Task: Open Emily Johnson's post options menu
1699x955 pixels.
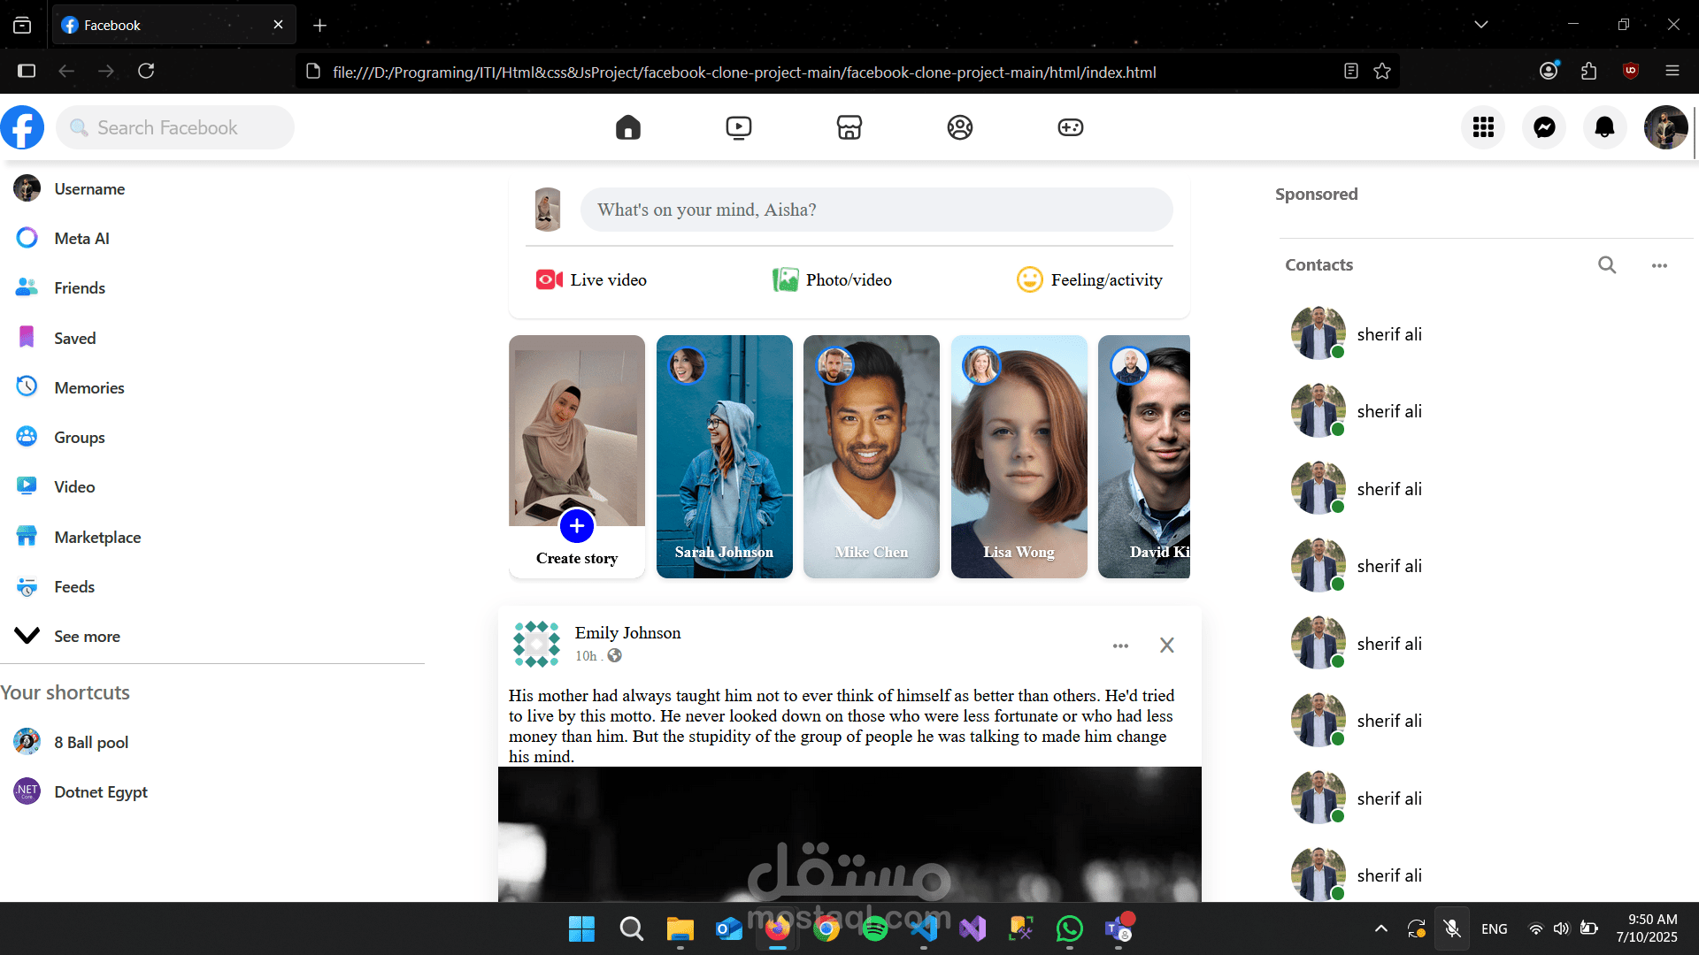Action: [x=1120, y=646]
